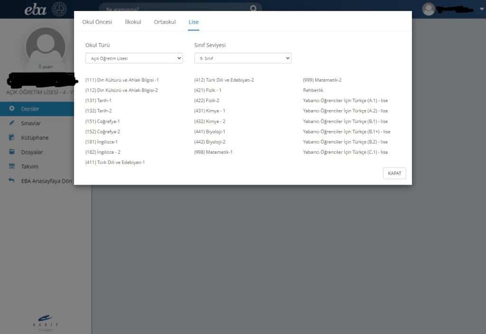486x334 pixels.
Task: Switch to the Okul Öncesi tab
Action: coord(97,22)
